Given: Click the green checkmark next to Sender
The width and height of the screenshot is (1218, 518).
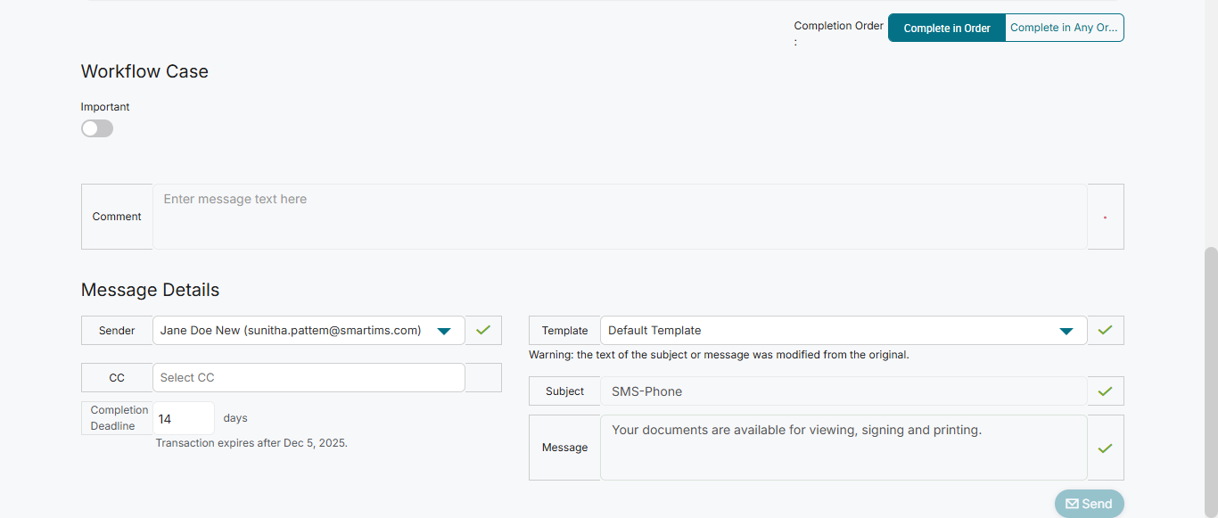Looking at the screenshot, I should coord(483,330).
